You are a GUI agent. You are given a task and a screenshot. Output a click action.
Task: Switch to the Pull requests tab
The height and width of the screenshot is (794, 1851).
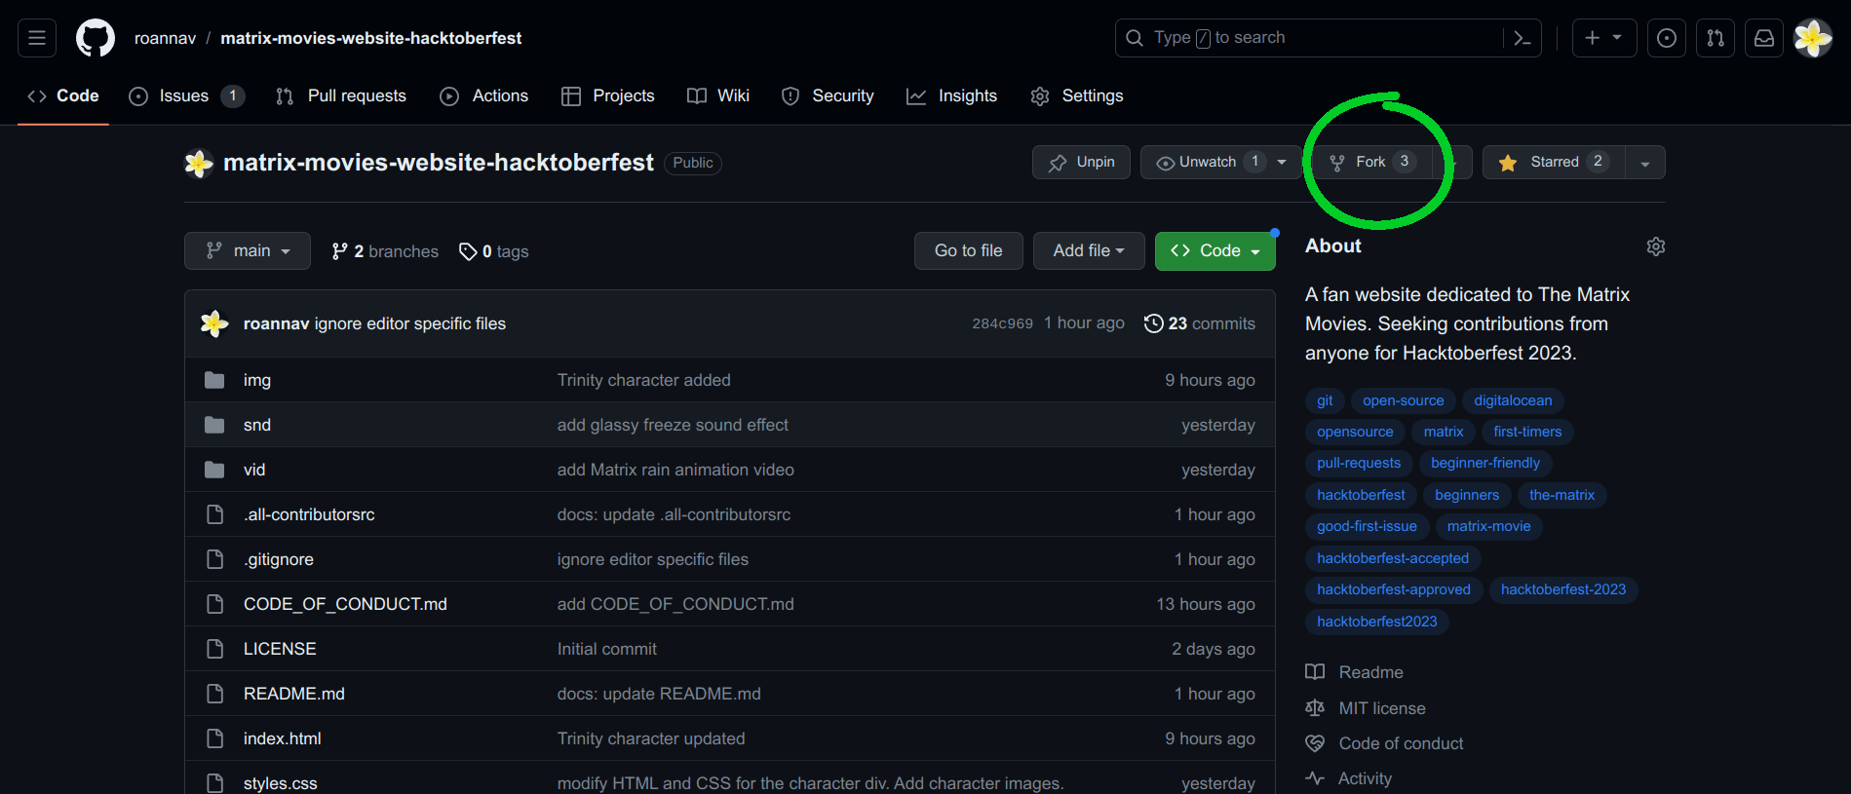341,95
